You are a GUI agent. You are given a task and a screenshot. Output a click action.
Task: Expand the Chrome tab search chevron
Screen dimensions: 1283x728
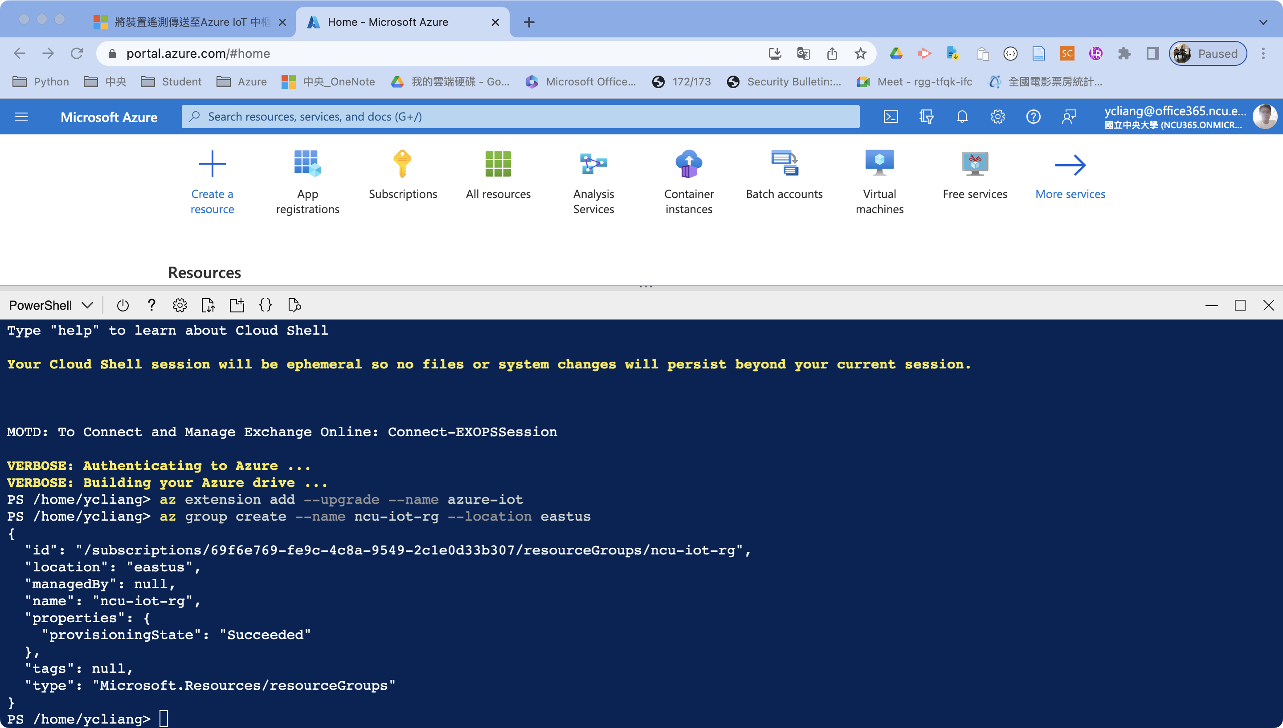point(1263,22)
